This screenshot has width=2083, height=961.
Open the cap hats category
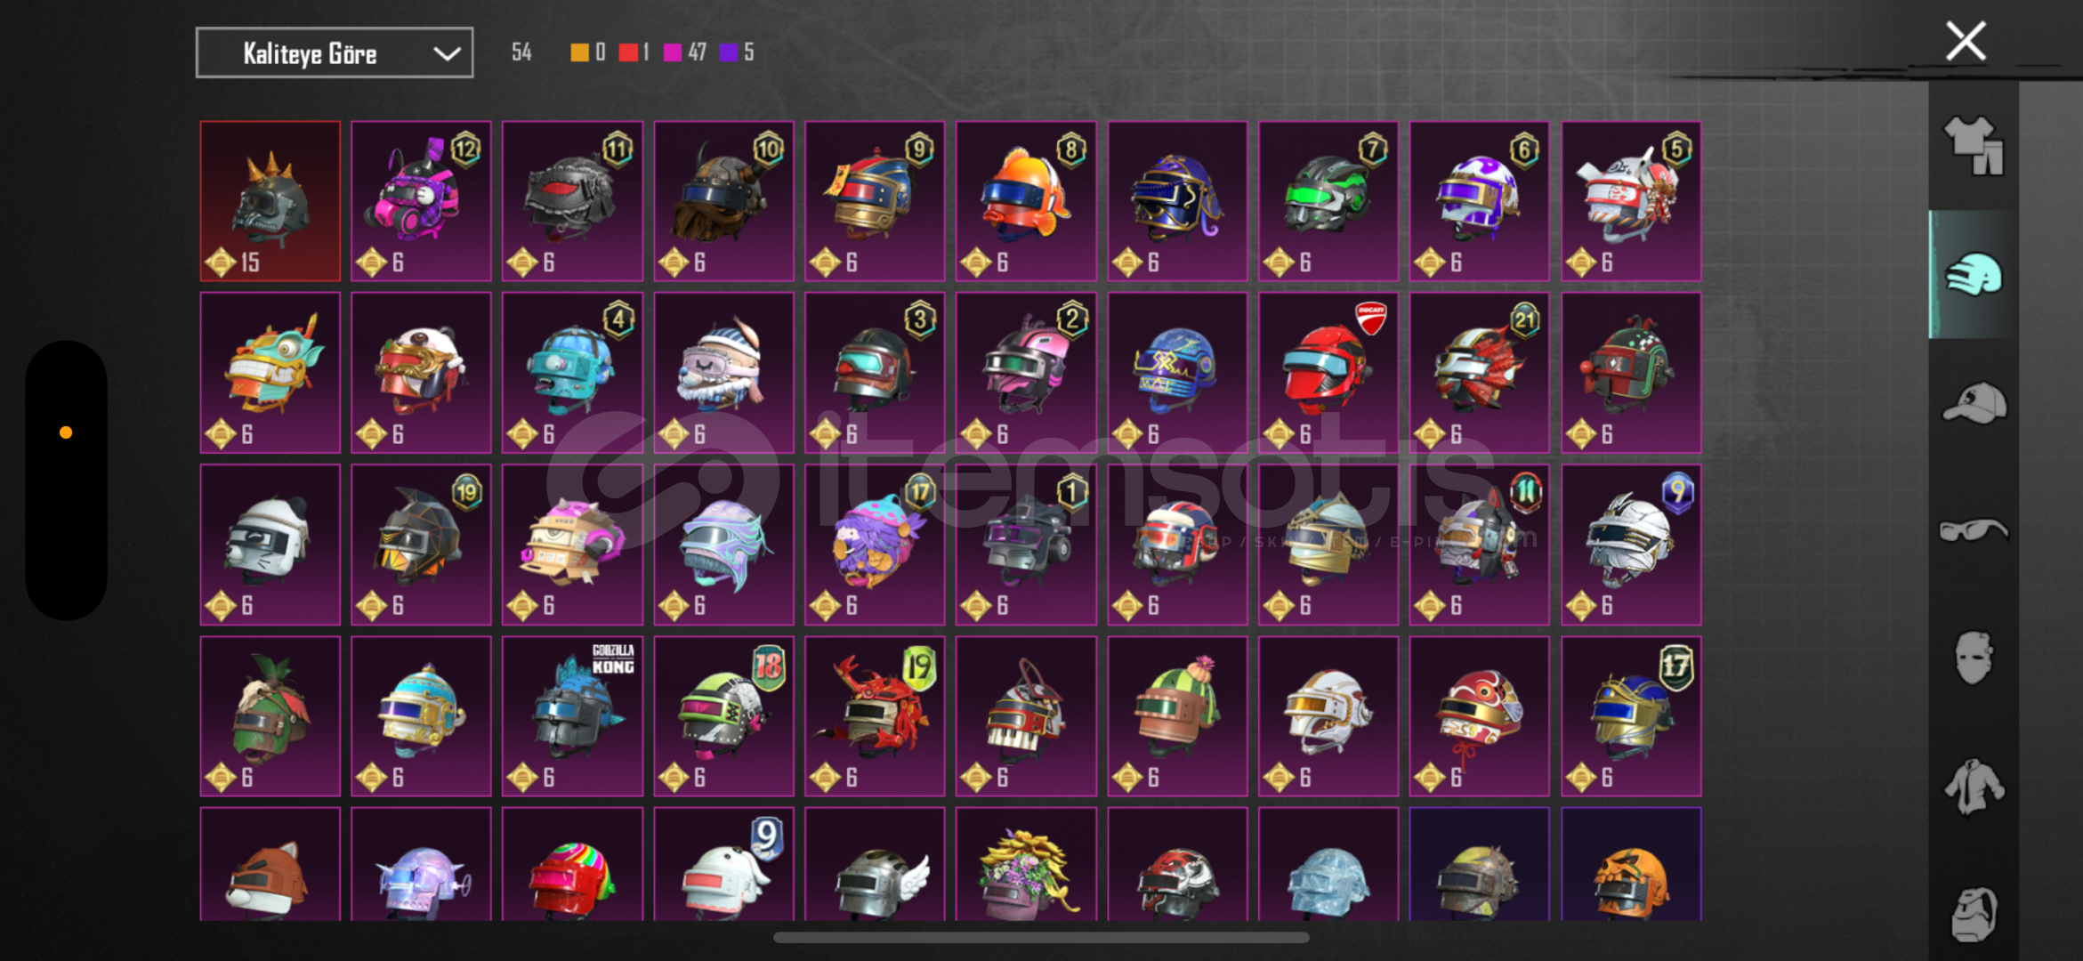1974,403
